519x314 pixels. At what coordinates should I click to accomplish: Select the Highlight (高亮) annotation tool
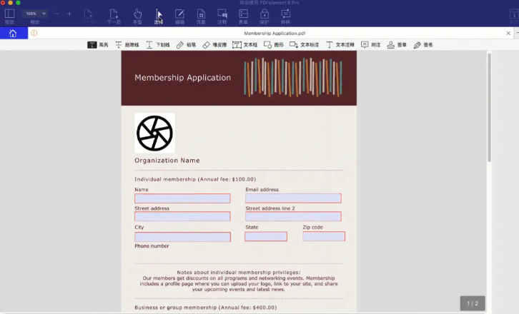pos(99,44)
